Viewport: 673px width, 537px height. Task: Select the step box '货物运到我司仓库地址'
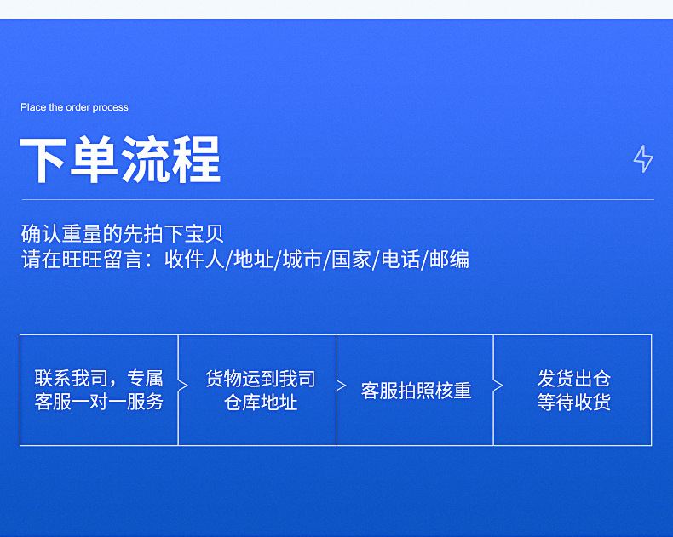[x=257, y=390]
